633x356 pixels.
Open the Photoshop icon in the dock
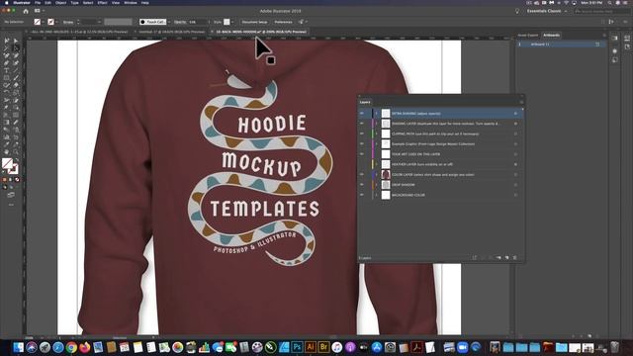pyautogui.click(x=297, y=347)
